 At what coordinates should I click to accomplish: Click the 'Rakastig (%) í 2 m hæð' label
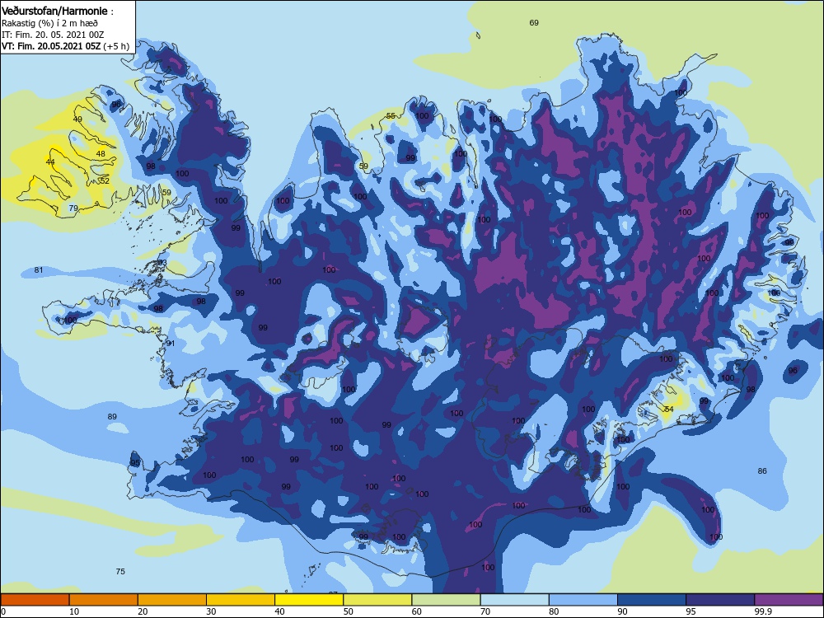click(x=49, y=23)
